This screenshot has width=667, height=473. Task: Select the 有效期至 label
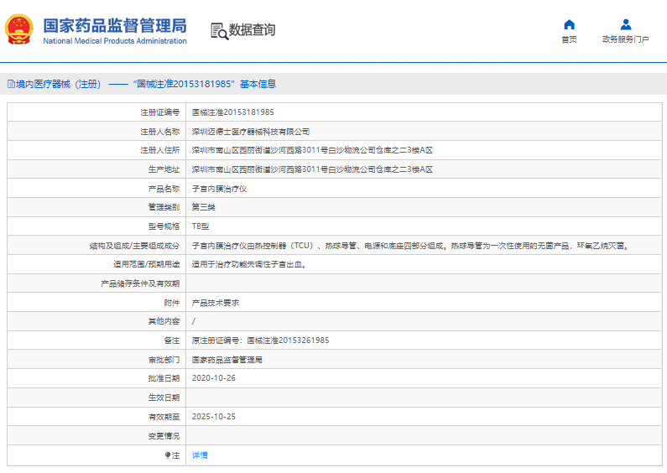(x=164, y=417)
